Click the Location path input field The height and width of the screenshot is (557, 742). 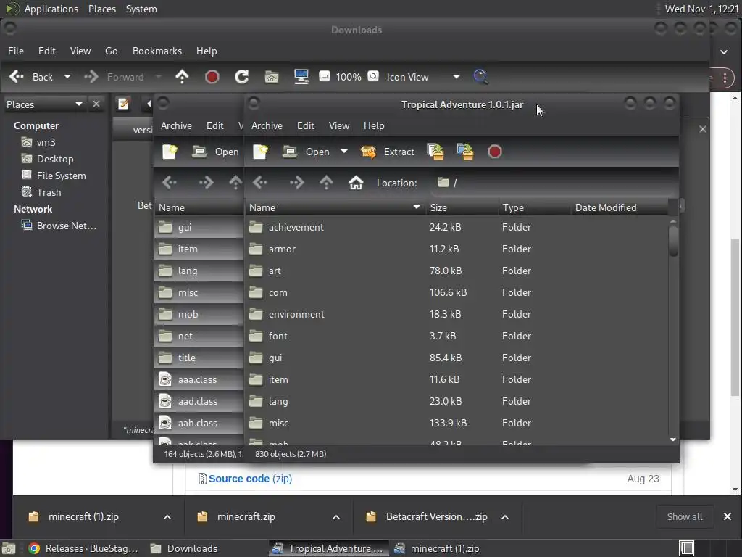[x=554, y=183]
